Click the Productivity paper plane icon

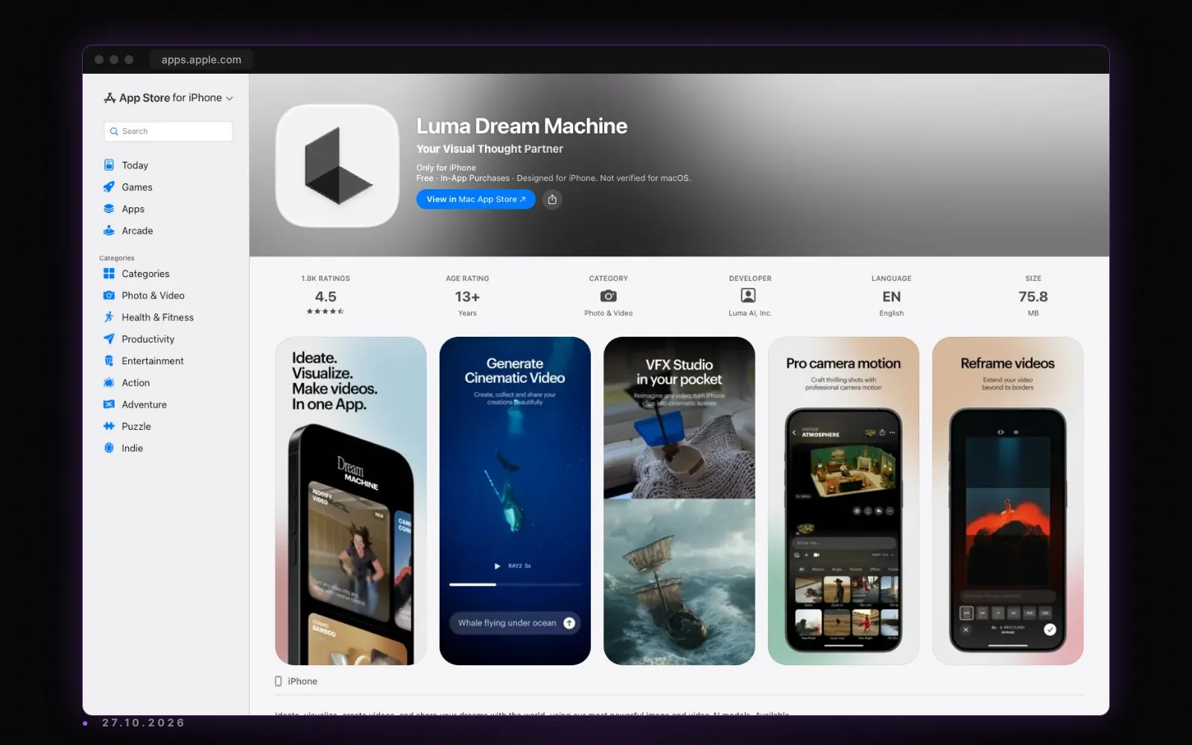point(109,339)
